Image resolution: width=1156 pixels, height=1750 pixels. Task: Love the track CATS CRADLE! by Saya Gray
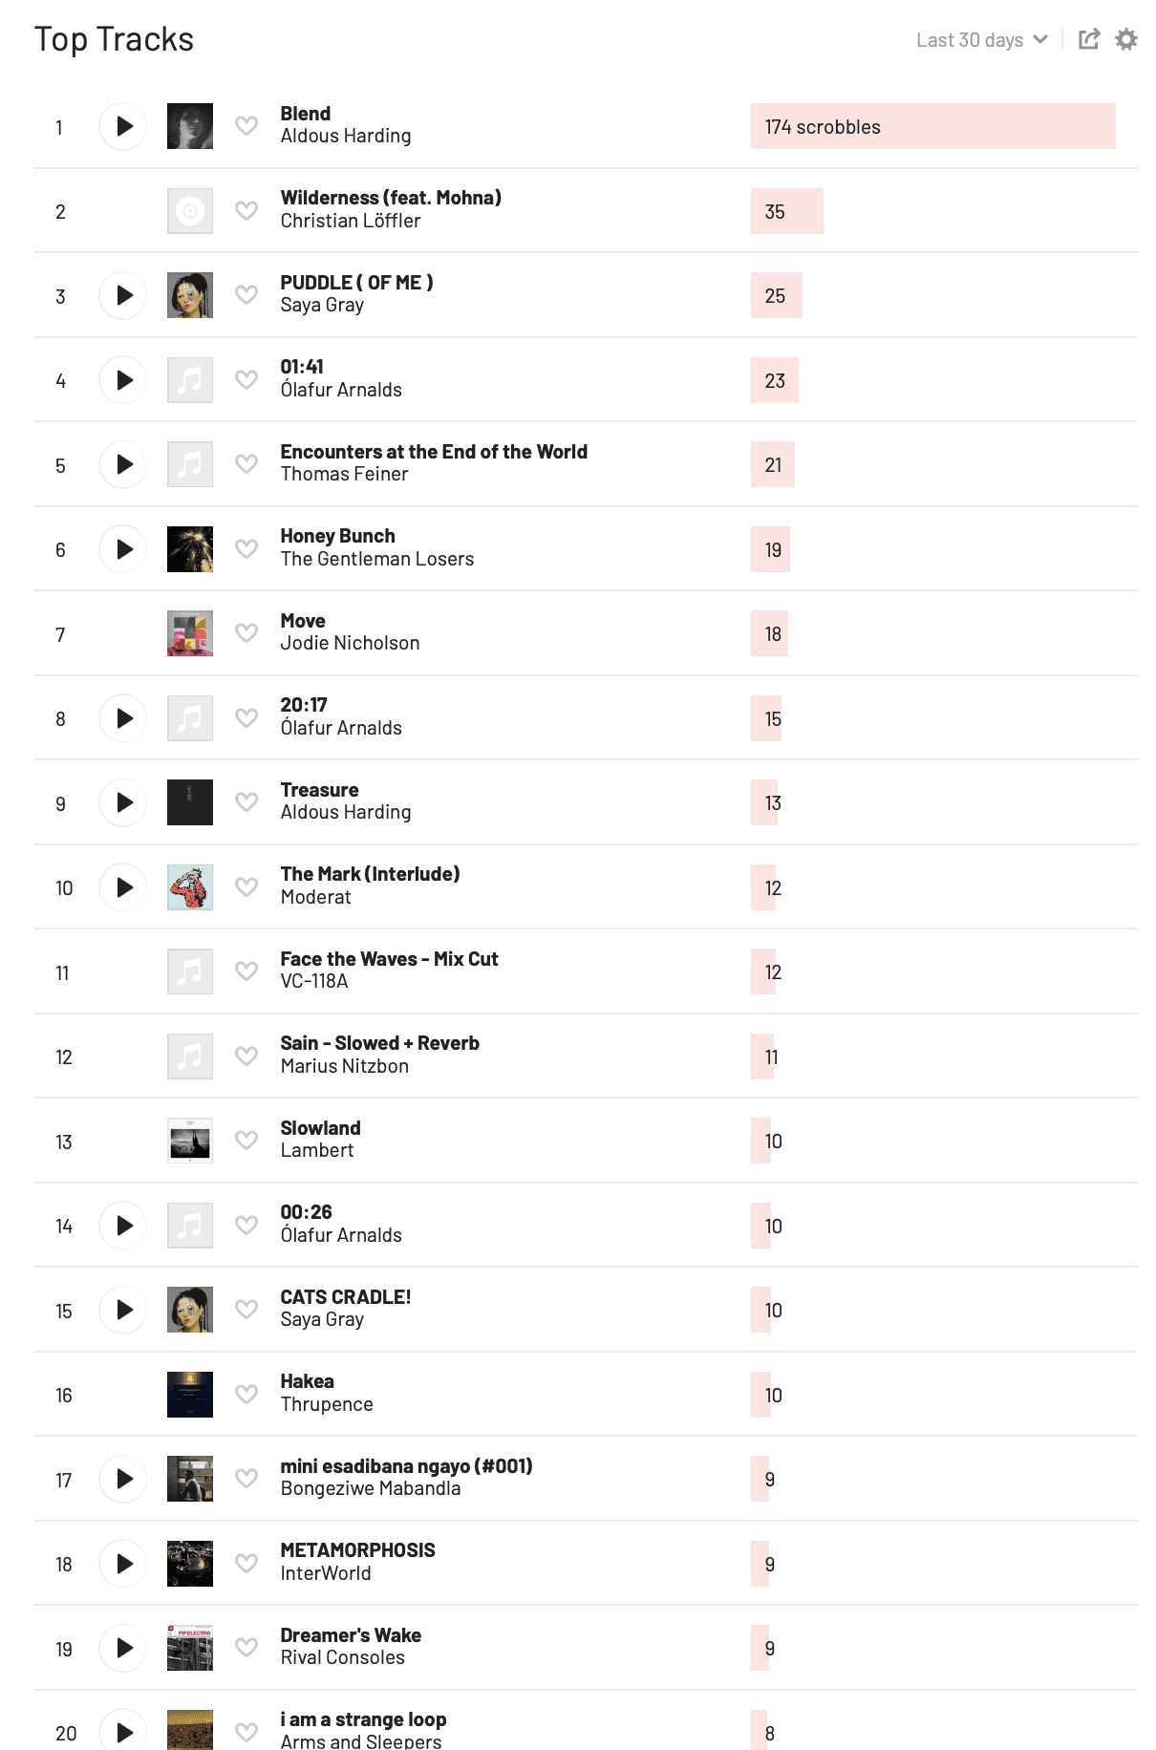[x=246, y=1310]
